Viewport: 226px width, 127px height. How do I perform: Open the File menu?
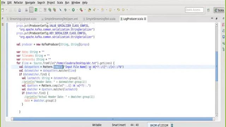click(3, 2)
